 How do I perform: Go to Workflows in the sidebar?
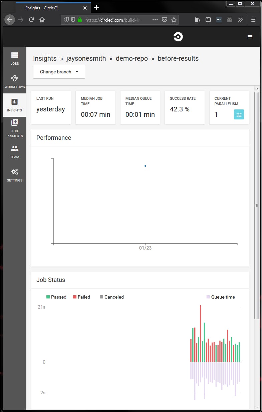pyautogui.click(x=15, y=81)
